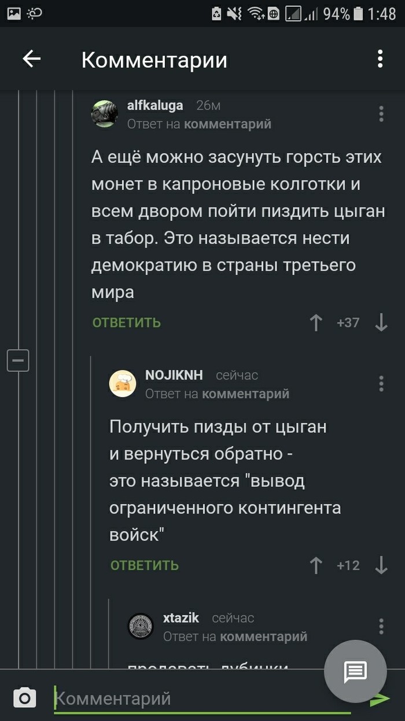
Task: Open options menu for xtazik's comment
Action: coord(381,627)
